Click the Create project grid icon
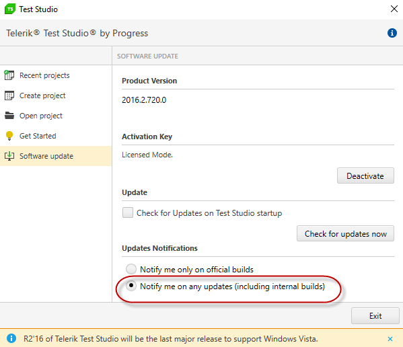Viewport: 403px width, 347px height. pos(9,95)
